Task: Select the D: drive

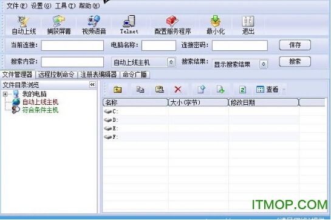Action: 111,120
